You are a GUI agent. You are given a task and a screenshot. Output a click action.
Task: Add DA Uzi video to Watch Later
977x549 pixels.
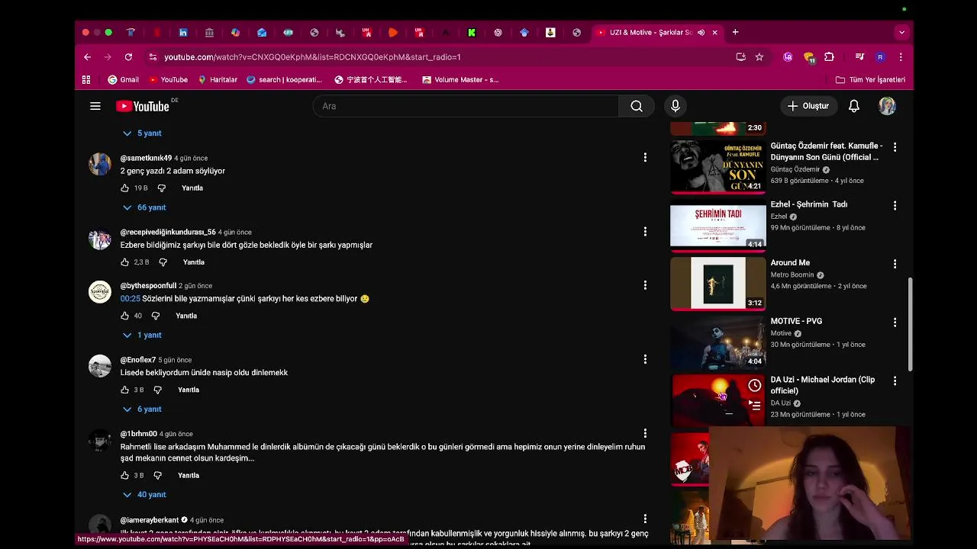754,385
